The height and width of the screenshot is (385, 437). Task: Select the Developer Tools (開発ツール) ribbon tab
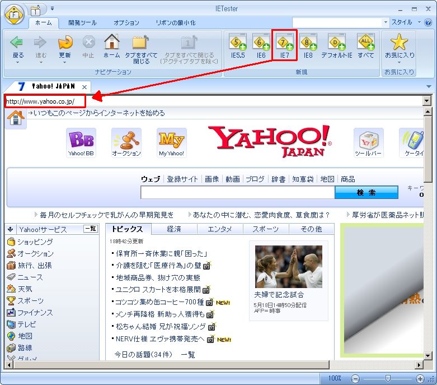[82, 23]
